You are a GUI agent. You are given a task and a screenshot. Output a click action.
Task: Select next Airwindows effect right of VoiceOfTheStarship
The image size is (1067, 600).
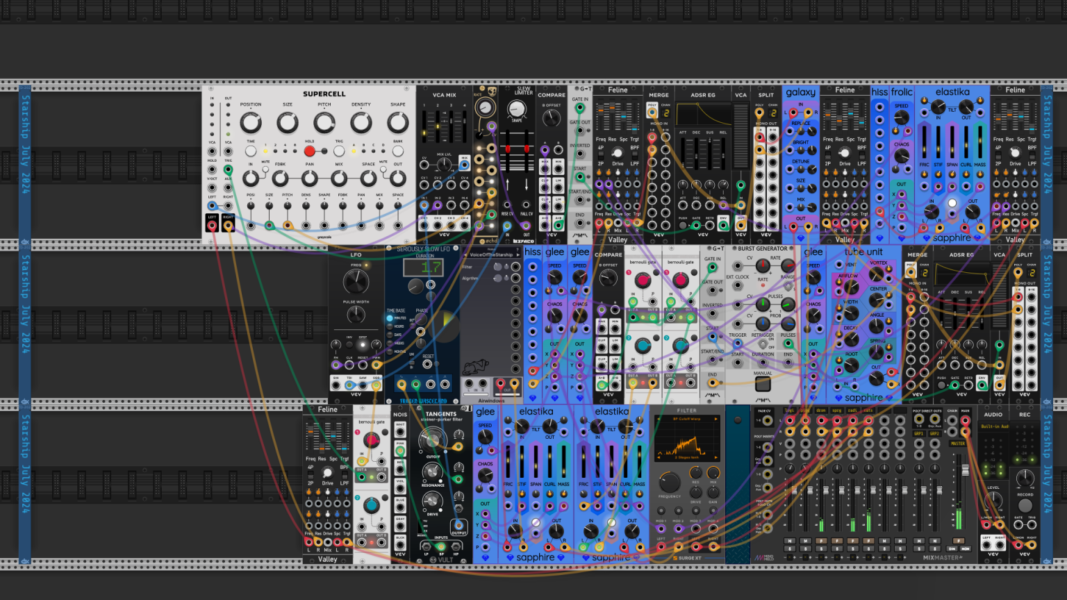[x=517, y=255]
